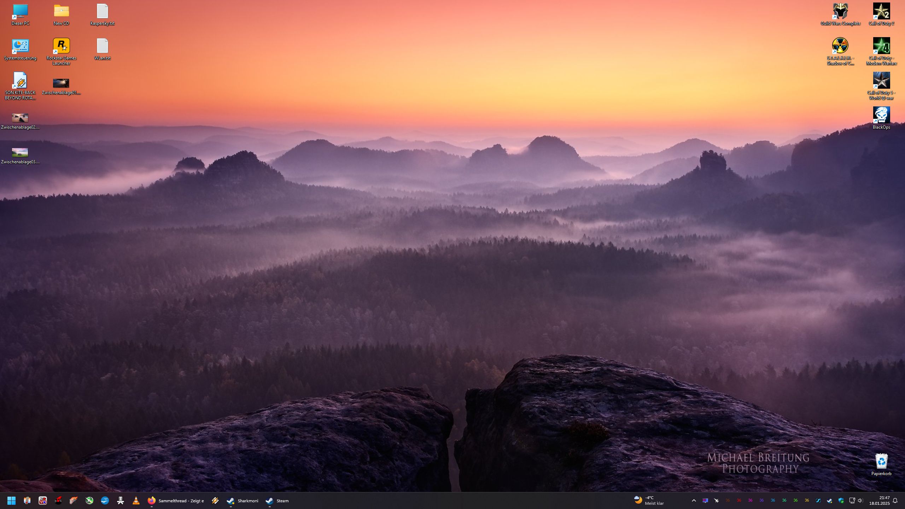The height and width of the screenshot is (509, 905).
Task: Toggle the airplane mode tray icon
Action: [x=716, y=501]
